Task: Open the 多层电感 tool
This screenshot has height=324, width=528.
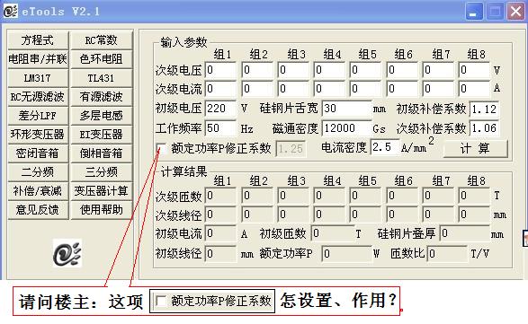Action: pos(101,116)
